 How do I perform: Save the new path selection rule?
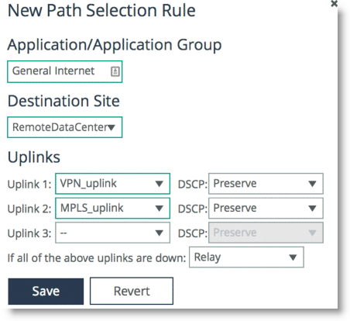point(46,292)
